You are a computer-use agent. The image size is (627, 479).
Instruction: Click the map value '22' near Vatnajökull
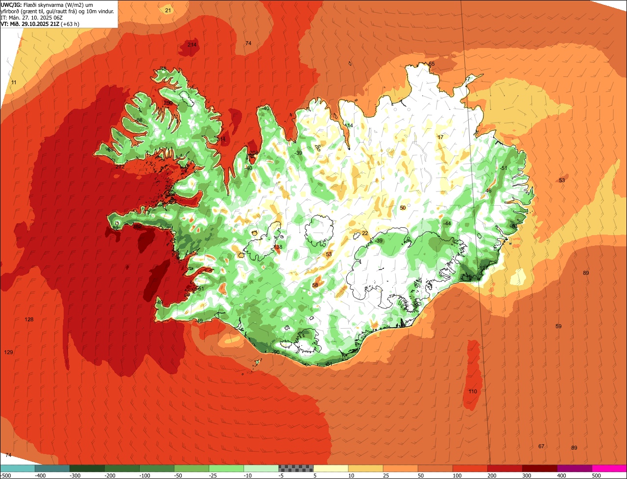coord(365,233)
